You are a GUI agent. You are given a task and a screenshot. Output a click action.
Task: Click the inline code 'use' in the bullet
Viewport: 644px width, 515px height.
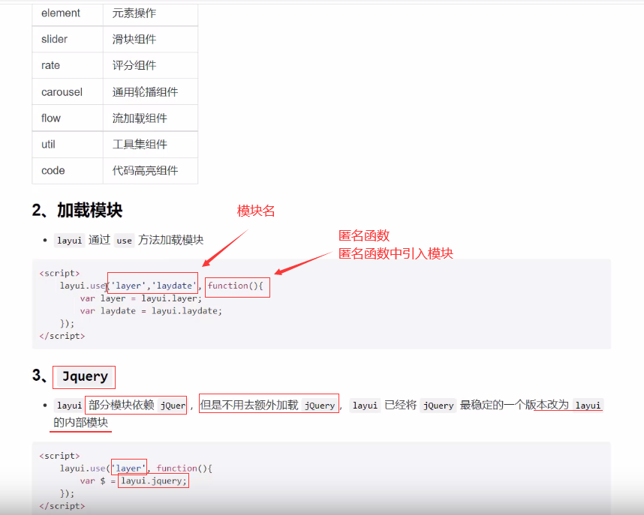(124, 240)
